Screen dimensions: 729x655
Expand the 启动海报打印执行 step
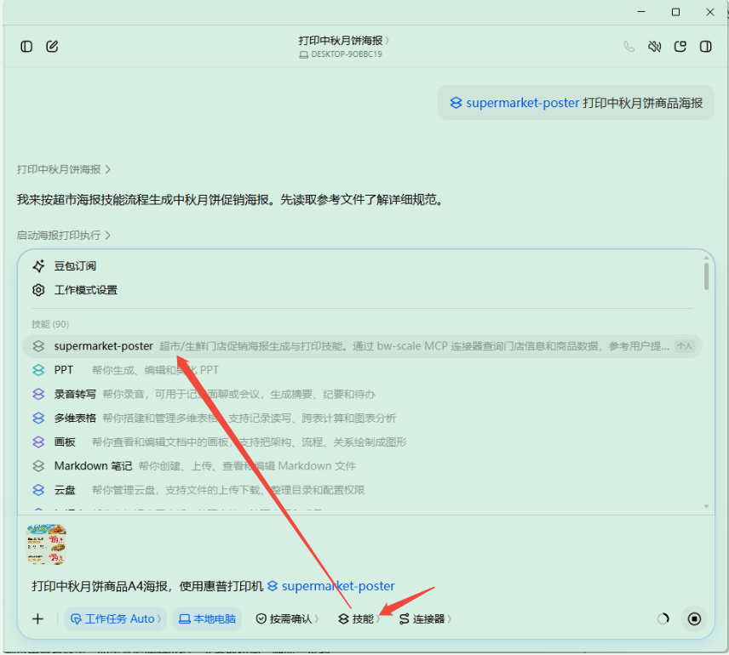pyautogui.click(x=63, y=236)
